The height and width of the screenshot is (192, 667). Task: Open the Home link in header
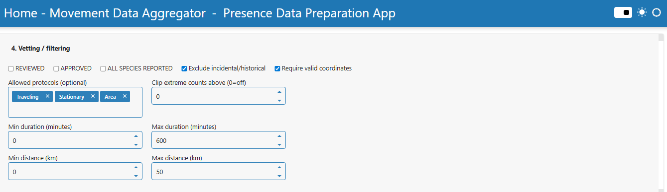point(20,13)
